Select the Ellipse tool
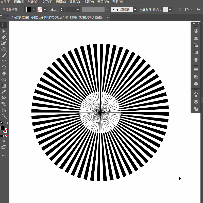203x203 pixels. [x=4, y=49]
